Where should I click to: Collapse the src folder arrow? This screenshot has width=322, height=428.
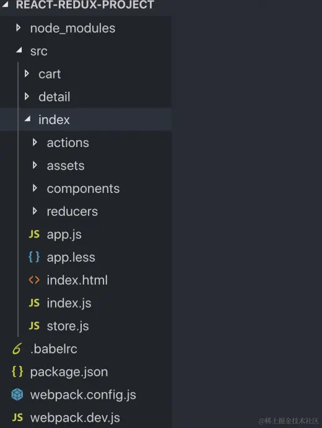[x=19, y=50]
